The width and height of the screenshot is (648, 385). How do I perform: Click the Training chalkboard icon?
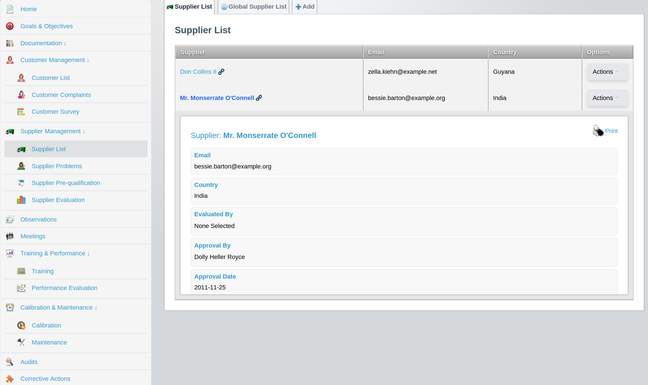[x=21, y=271]
